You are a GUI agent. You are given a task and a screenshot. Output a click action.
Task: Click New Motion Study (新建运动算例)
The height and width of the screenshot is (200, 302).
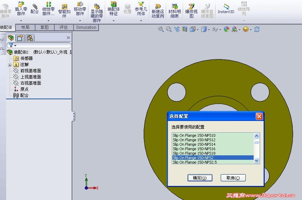click(158, 11)
